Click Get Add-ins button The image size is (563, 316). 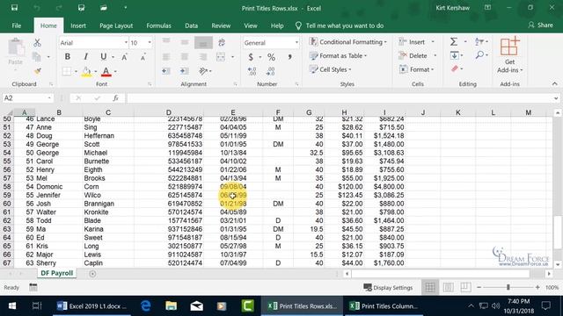tap(509, 54)
